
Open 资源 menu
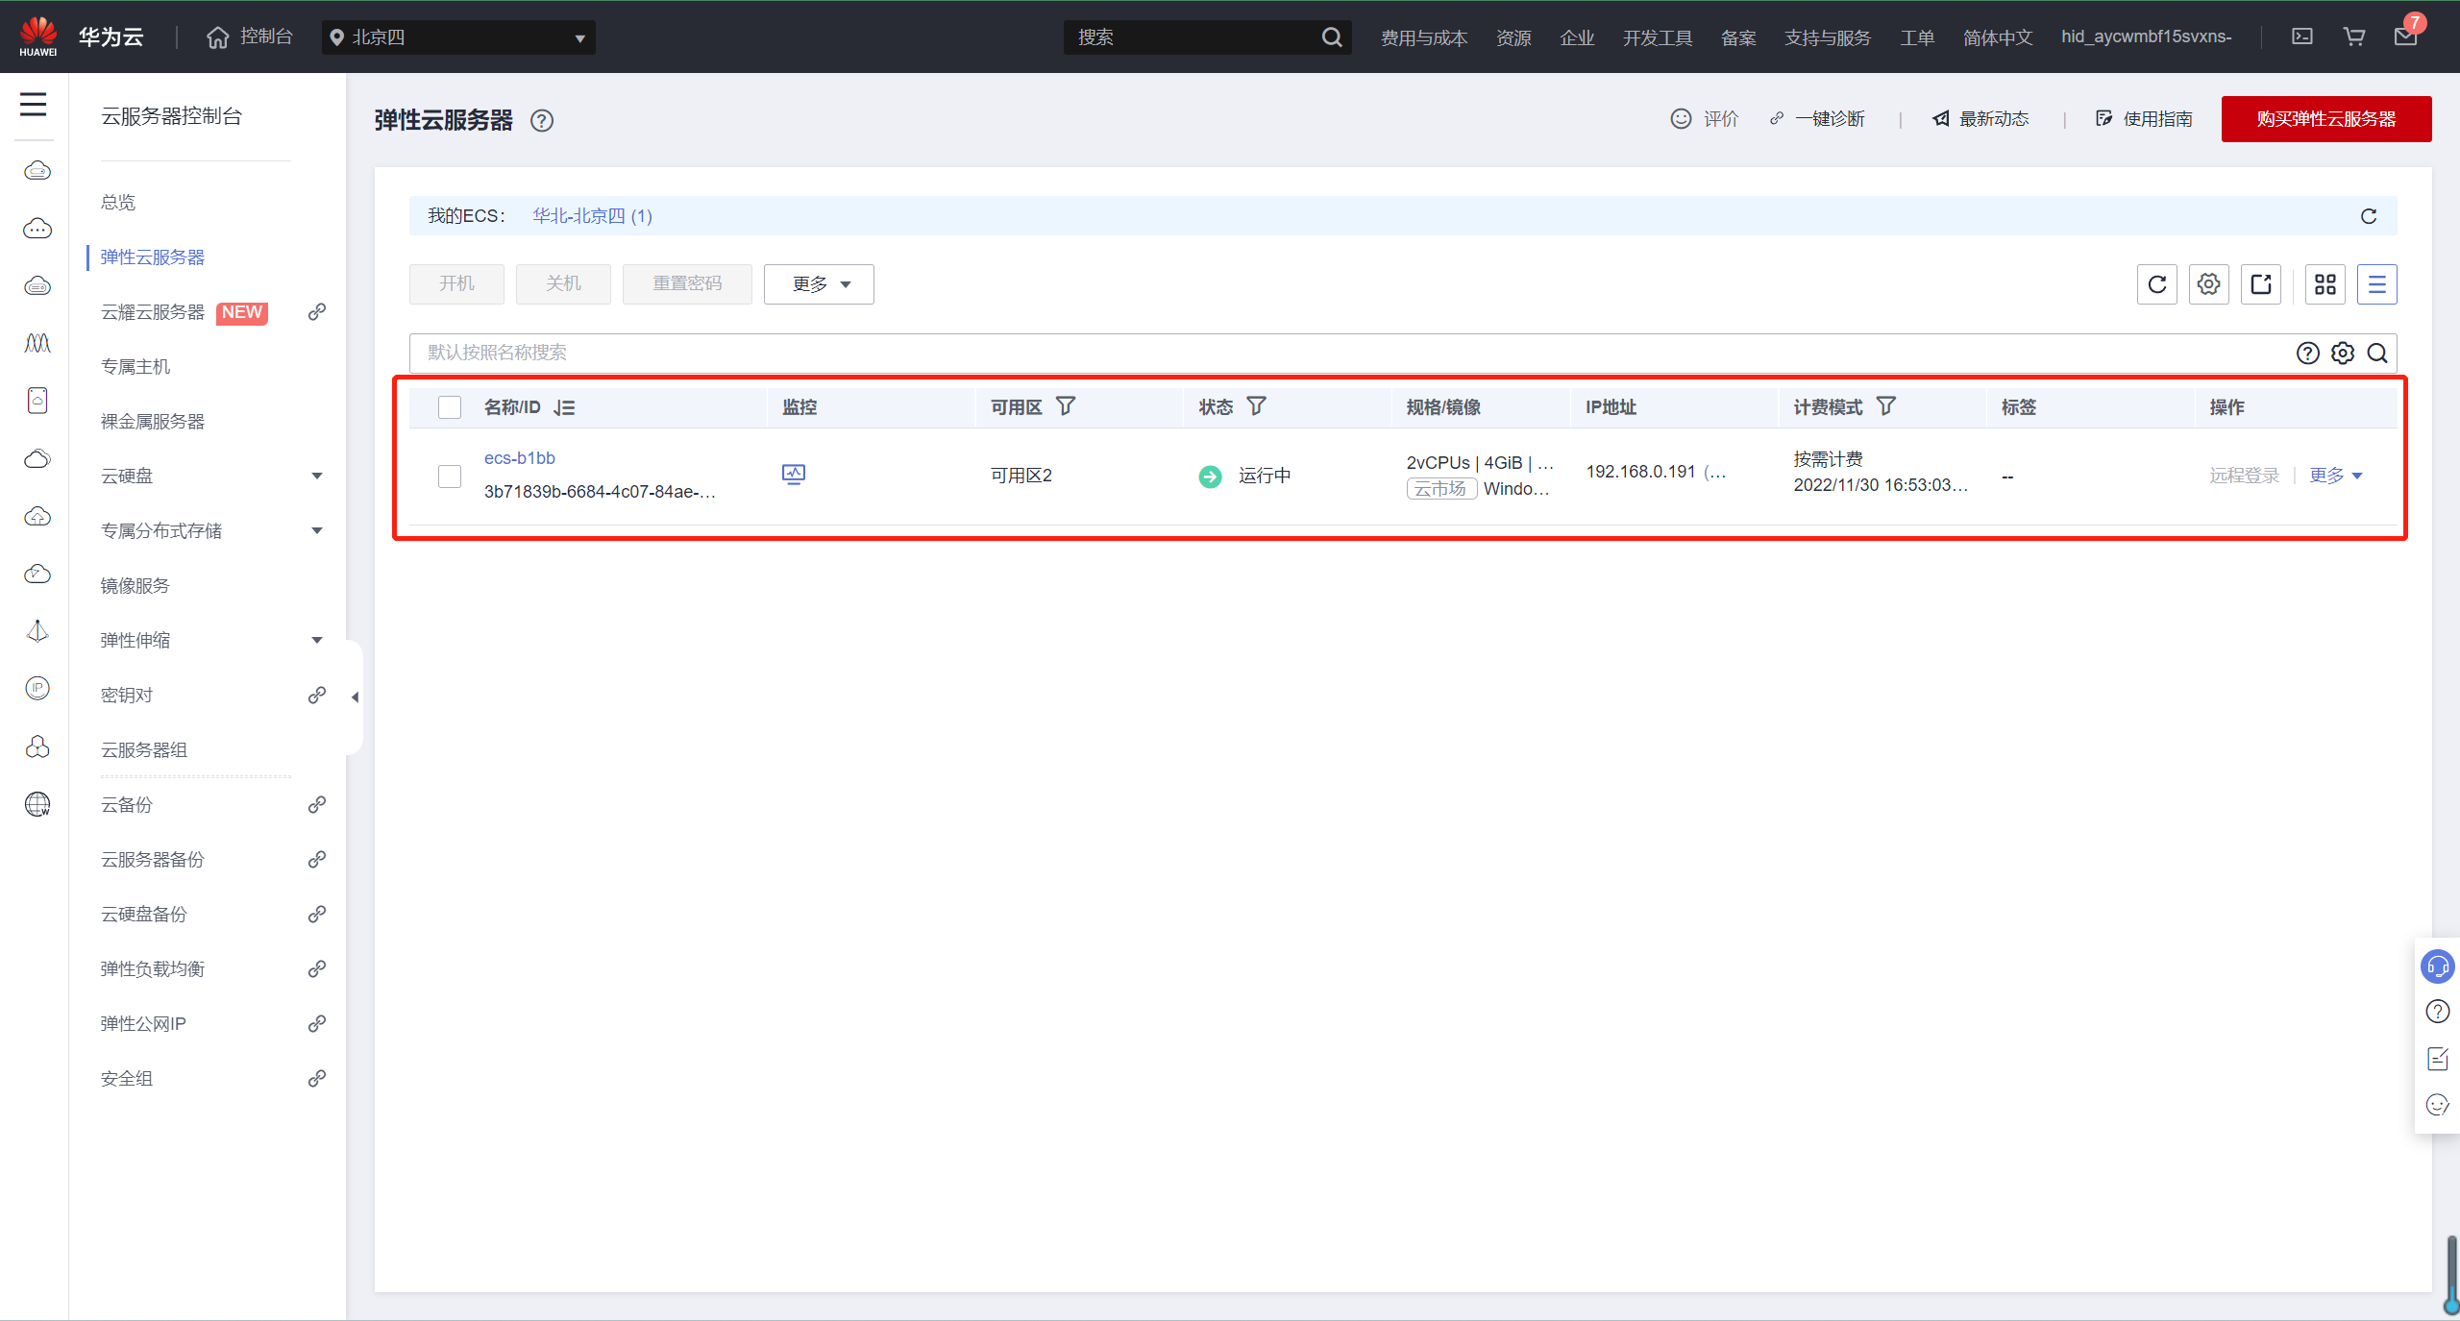pos(1513,37)
